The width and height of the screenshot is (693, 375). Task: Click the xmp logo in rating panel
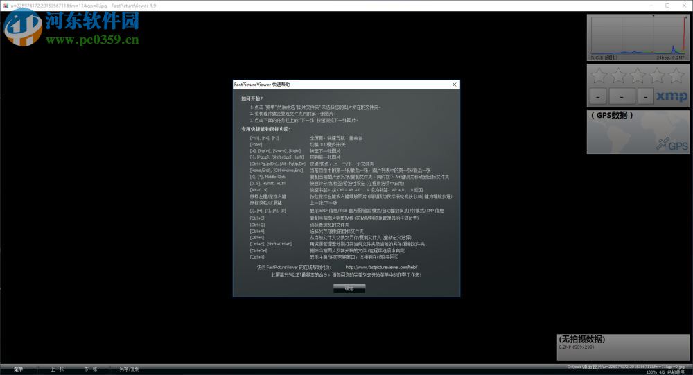click(x=672, y=96)
